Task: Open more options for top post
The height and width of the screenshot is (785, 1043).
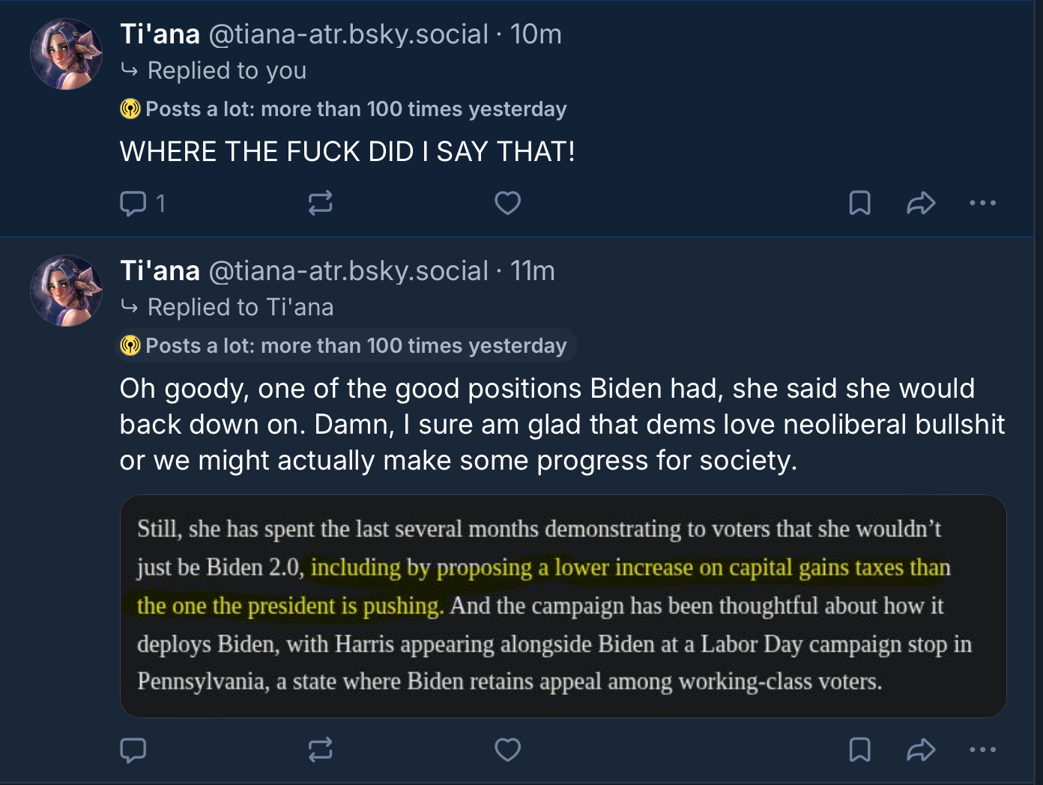Action: [x=982, y=203]
